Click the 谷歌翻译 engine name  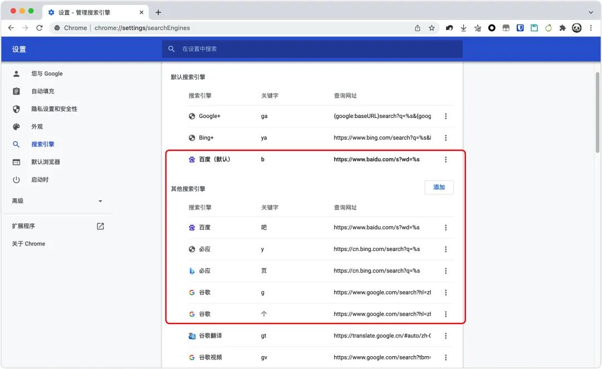click(x=210, y=336)
